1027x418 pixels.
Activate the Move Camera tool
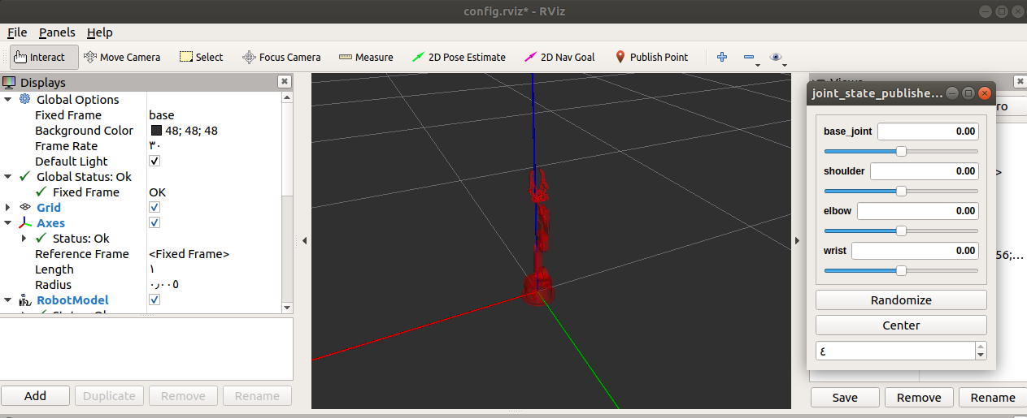122,57
